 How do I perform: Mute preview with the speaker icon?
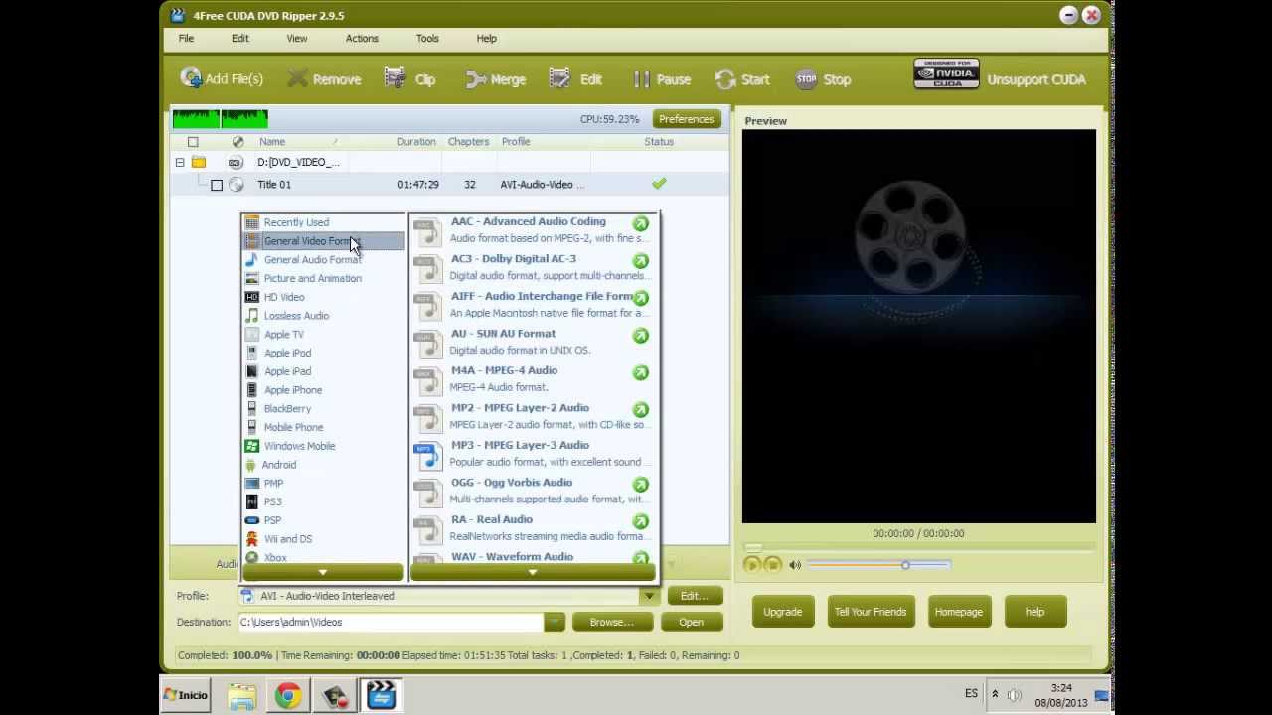(x=795, y=565)
